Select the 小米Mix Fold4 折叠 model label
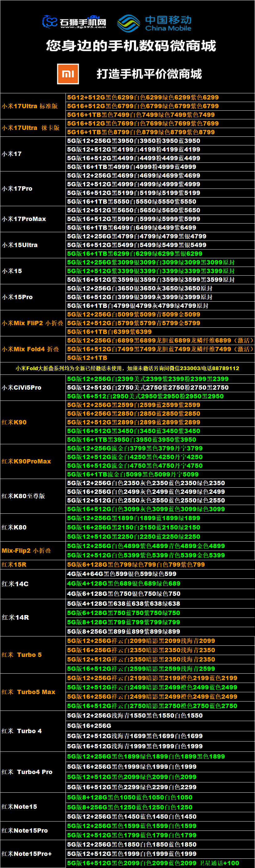The height and width of the screenshot is (868, 255). 30,349
